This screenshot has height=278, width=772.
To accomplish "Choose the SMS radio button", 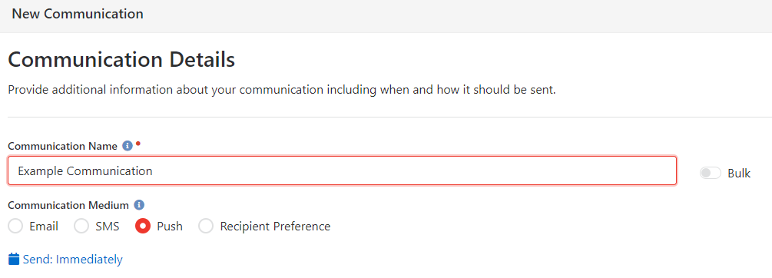I will pyautogui.click(x=81, y=227).
